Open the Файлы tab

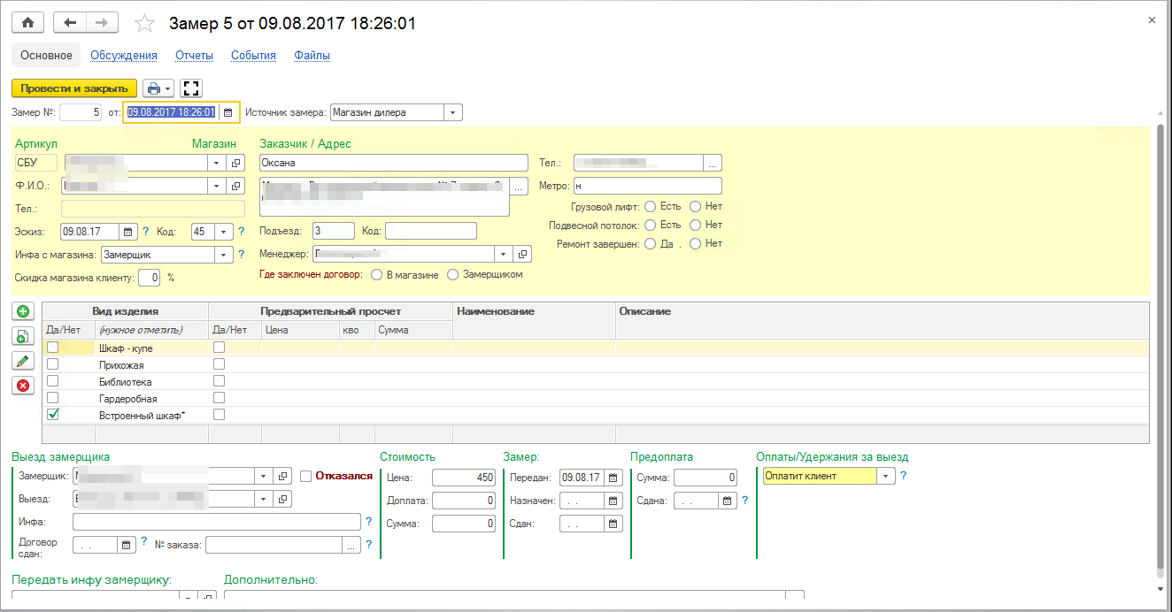pyautogui.click(x=312, y=55)
